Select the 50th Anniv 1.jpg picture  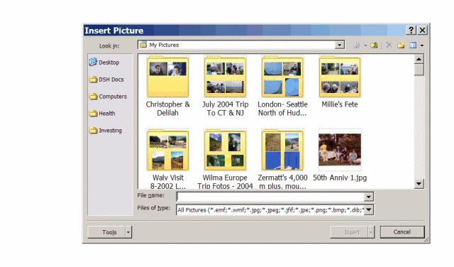(340, 150)
